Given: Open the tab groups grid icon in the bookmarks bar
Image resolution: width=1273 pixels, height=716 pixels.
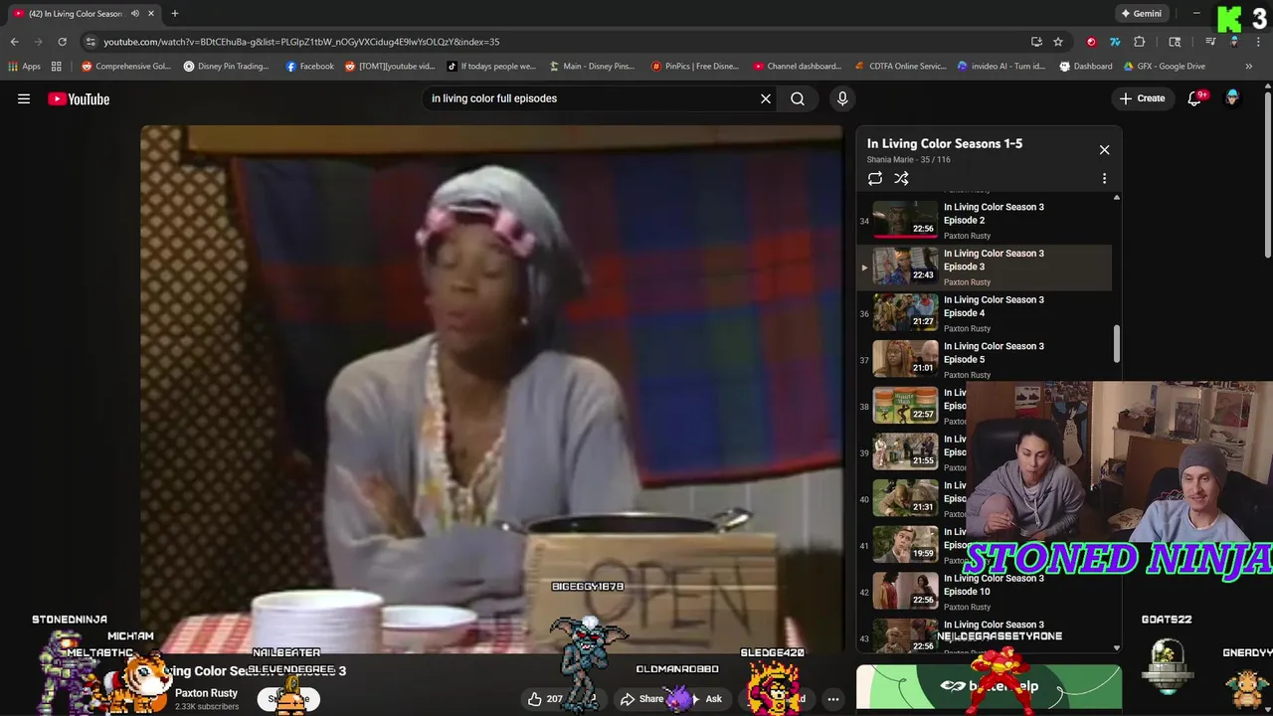Looking at the screenshot, I should 57,67.
